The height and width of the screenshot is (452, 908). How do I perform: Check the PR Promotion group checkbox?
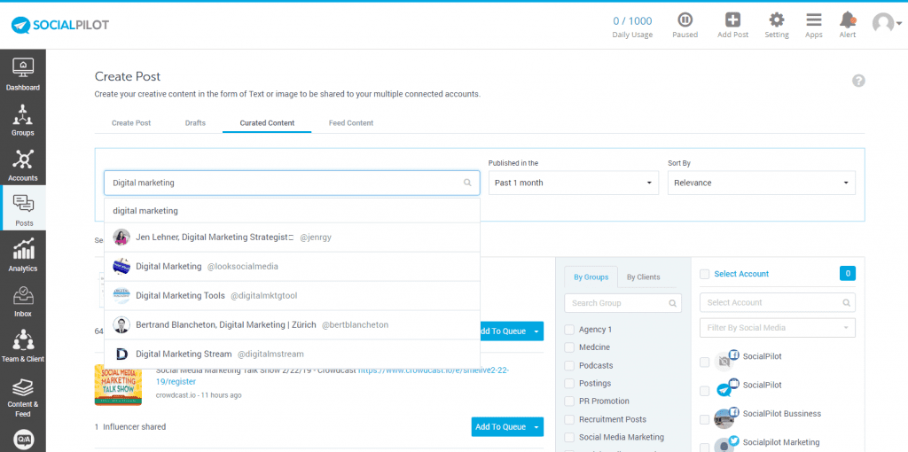(x=569, y=401)
